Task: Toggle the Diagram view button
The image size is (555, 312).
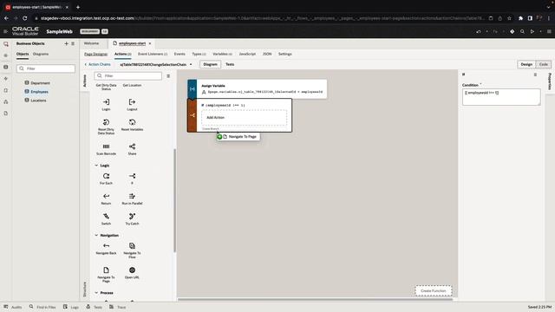Action: [x=210, y=64]
